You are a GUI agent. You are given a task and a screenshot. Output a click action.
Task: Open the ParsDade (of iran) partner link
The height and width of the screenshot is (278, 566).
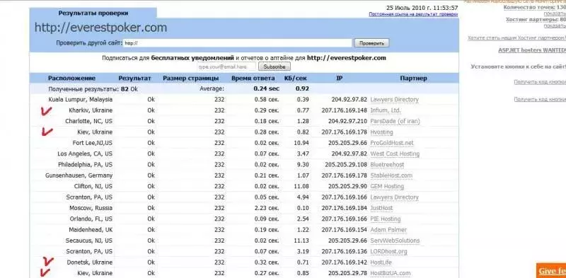(x=395, y=121)
